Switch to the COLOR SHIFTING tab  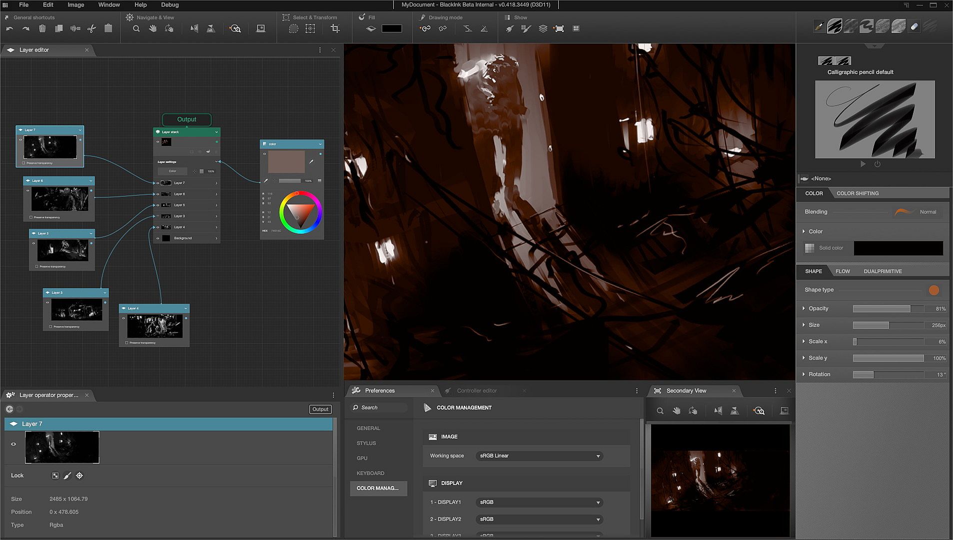(857, 193)
